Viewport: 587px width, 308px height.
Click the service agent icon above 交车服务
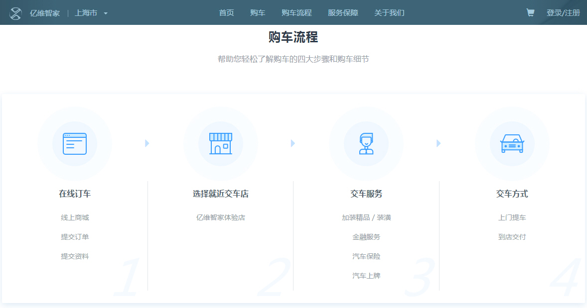[x=366, y=144]
